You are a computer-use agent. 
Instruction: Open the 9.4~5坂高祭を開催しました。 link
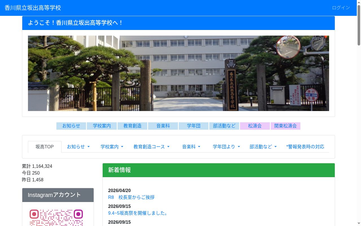[x=138, y=213]
